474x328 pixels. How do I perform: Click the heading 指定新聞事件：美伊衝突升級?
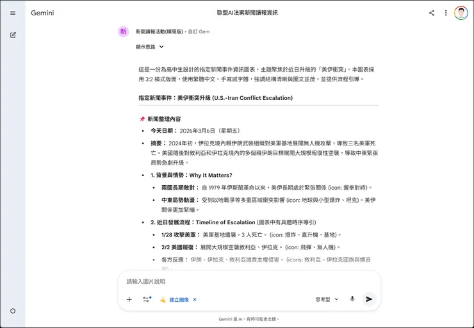click(215, 97)
